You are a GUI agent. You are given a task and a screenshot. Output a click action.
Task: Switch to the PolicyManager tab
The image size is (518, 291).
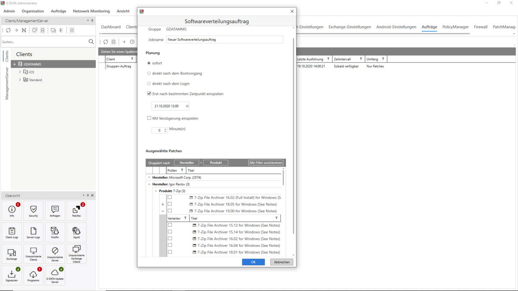coord(455,27)
